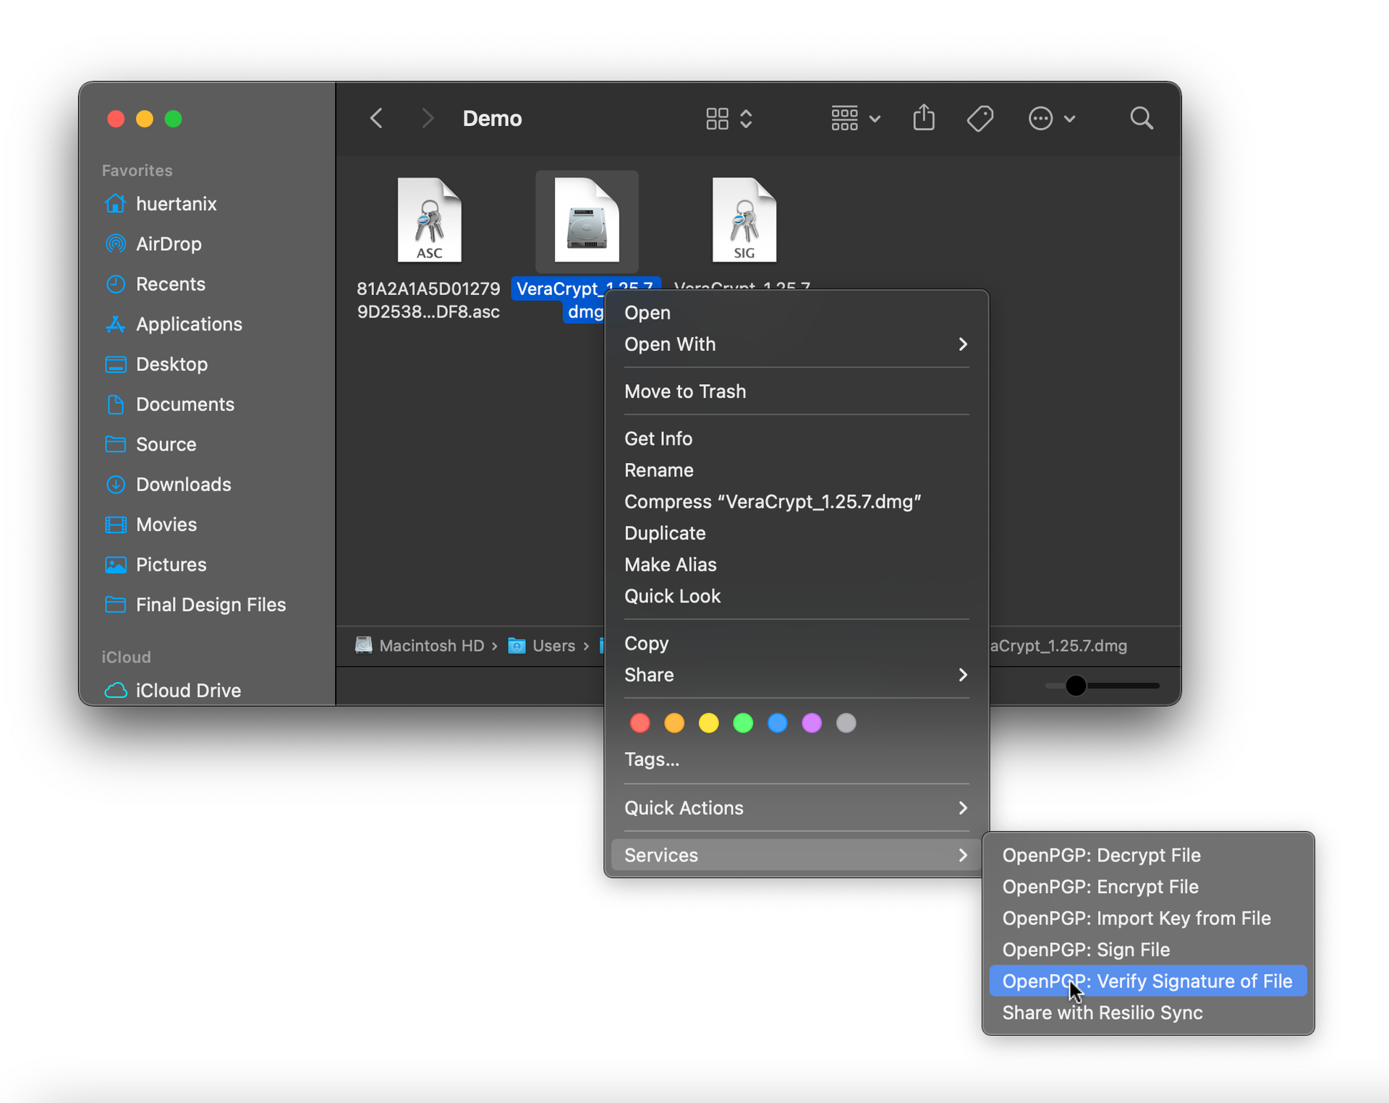The width and height of the screenshot is (1389, 1103).
Task: Adjust the icon size slider
Action: pyautogui.click(x=1102, y=686)
